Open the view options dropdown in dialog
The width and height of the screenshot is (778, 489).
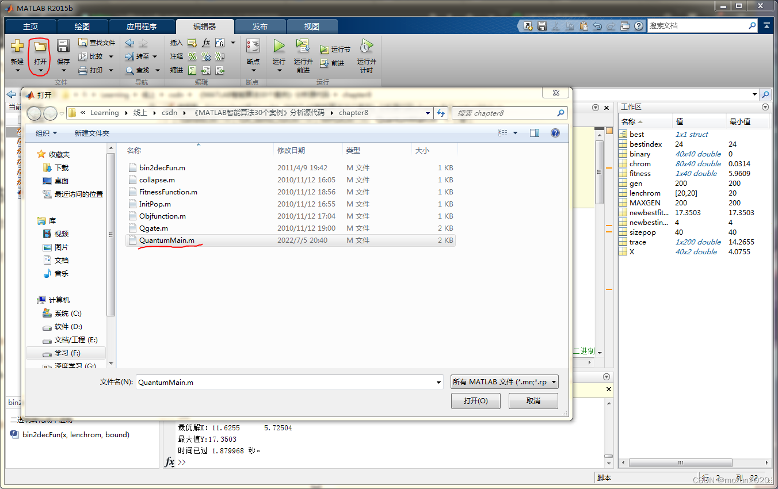coord(515,133)
